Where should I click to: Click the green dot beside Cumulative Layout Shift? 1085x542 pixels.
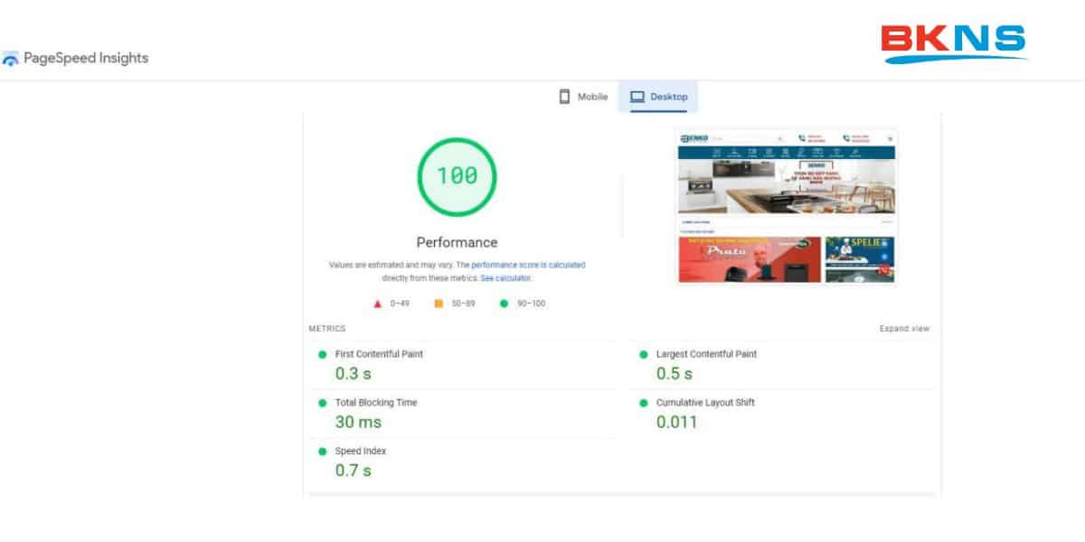(x=643, y=404)
